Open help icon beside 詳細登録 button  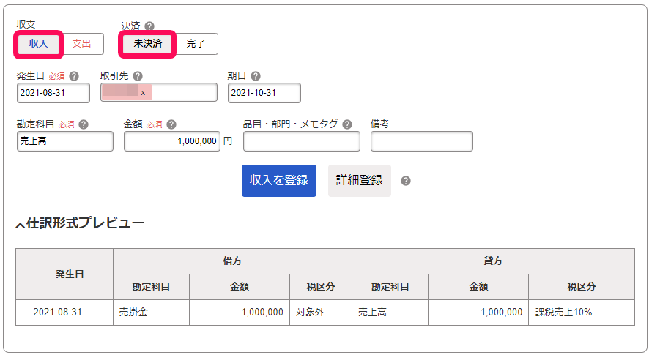tap(406, 181)
